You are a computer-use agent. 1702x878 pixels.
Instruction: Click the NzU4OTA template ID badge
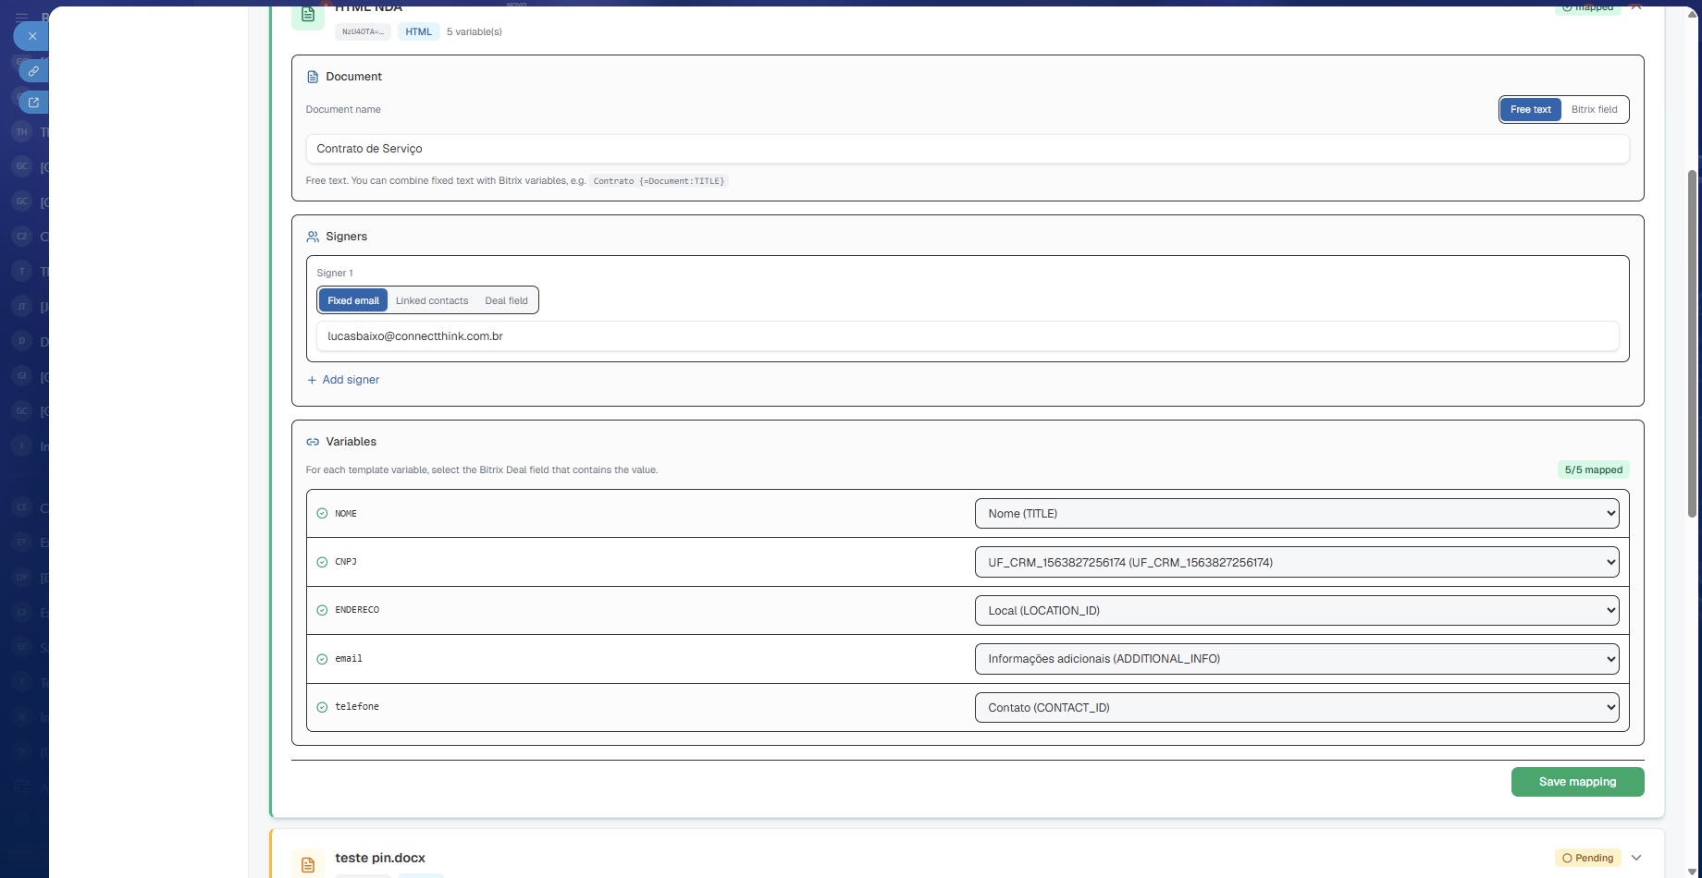click(x=363, y=31)
